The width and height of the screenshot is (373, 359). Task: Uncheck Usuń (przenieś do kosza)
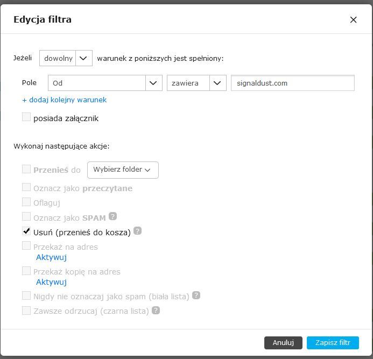[x=26, y=231]
